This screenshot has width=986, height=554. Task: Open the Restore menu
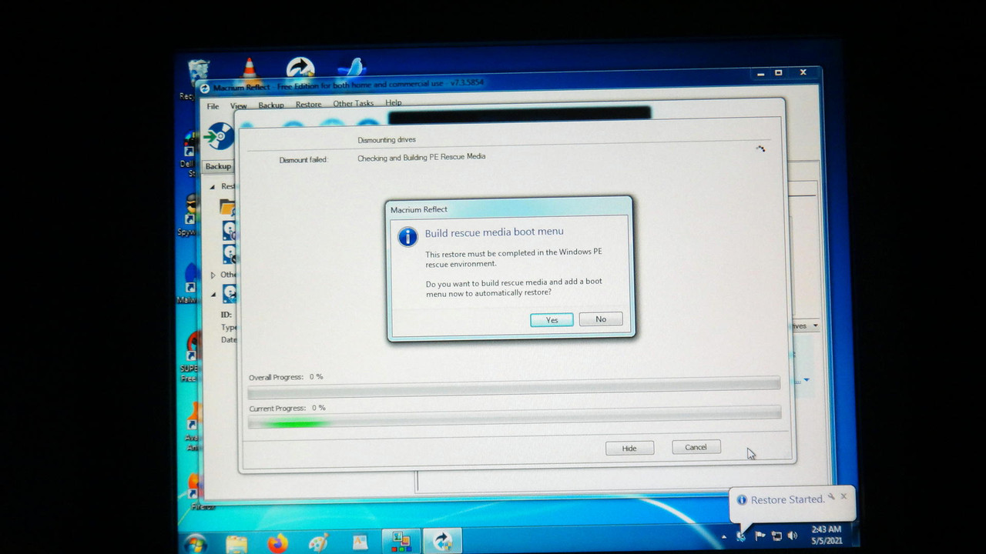(308, 104)
